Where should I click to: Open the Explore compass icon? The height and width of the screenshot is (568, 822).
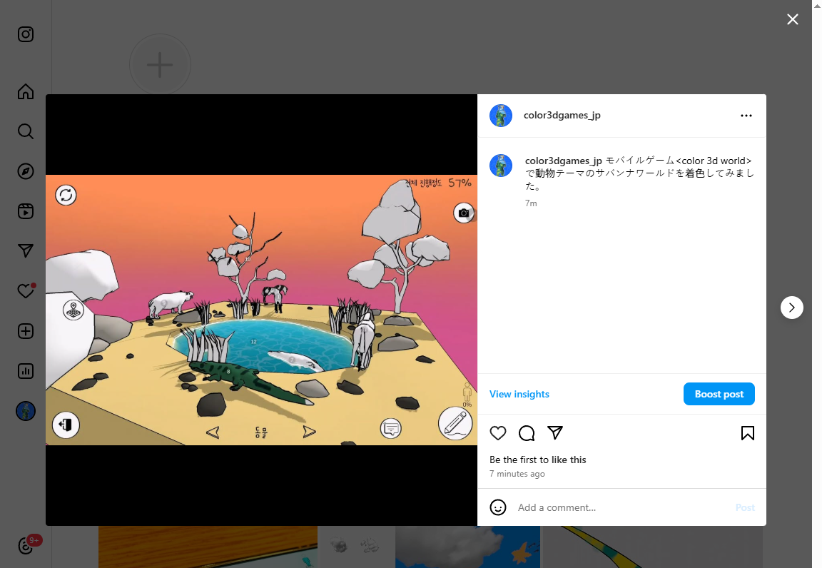[x=26, y=171]
